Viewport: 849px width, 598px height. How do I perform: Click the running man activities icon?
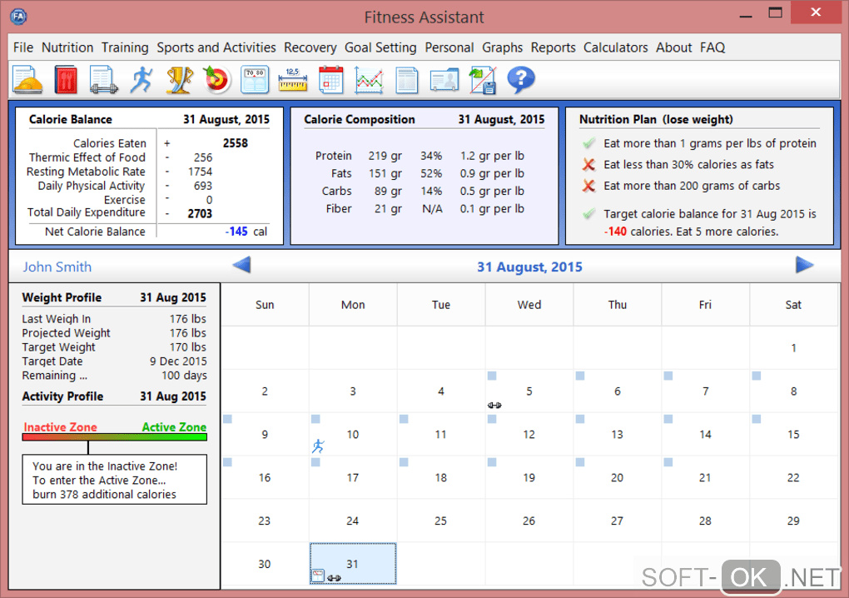[141, 80]
